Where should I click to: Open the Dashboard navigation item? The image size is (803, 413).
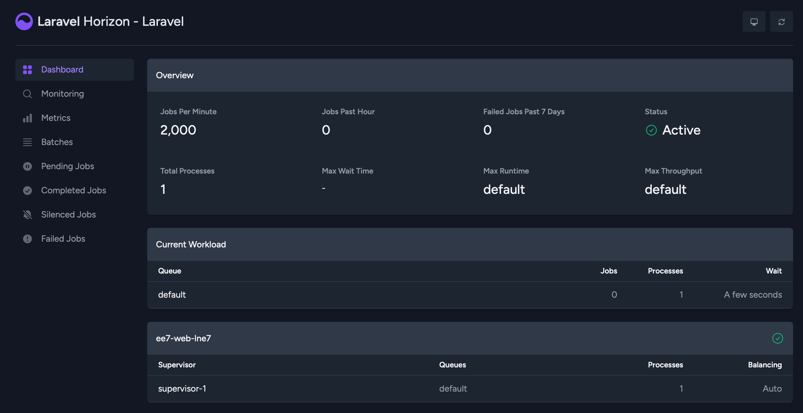(62, 69)
